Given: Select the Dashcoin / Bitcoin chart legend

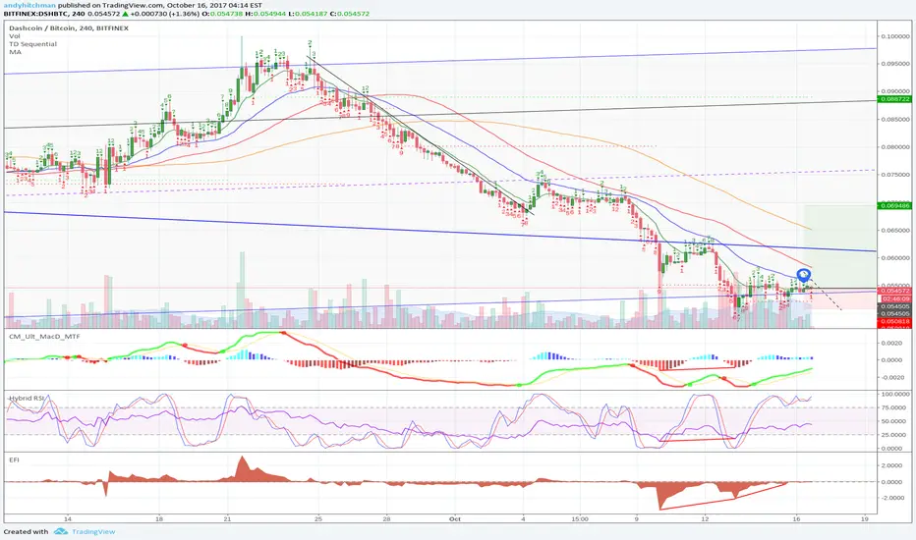Looking at the screenshot, I should pyautogui.click(x=69, y=28).
